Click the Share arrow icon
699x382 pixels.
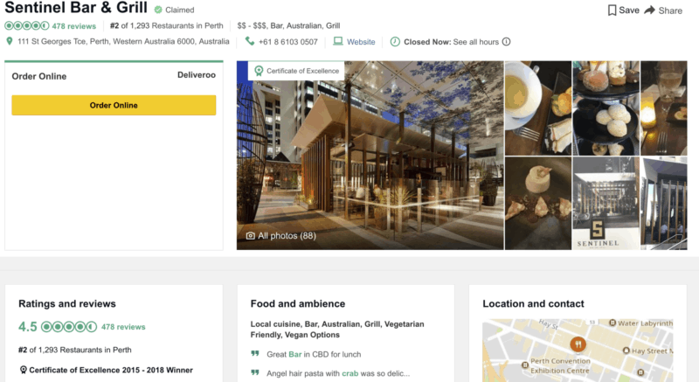(649, 10)
